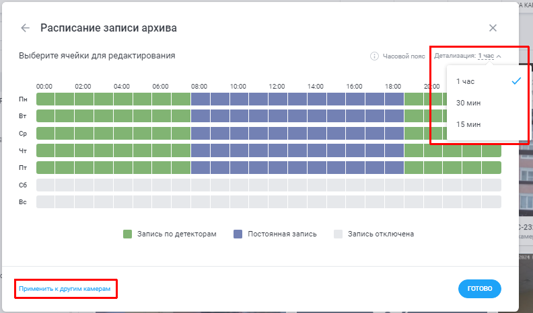This screenshot has width=533, height=313.
Task: Click Применить к другим камерам link
Action: coord(65,289)
